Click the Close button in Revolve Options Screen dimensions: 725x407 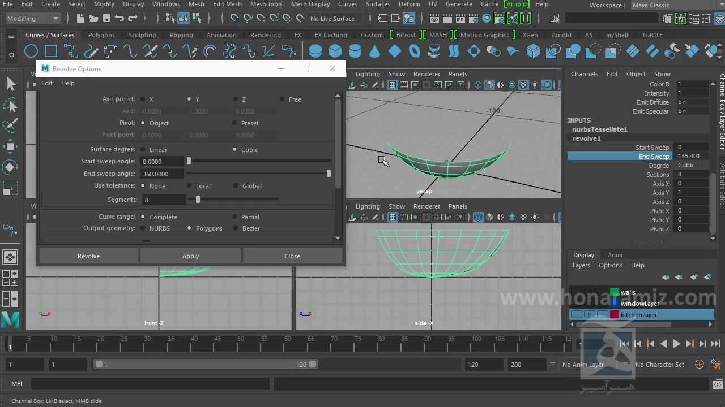tap(292, 256)
